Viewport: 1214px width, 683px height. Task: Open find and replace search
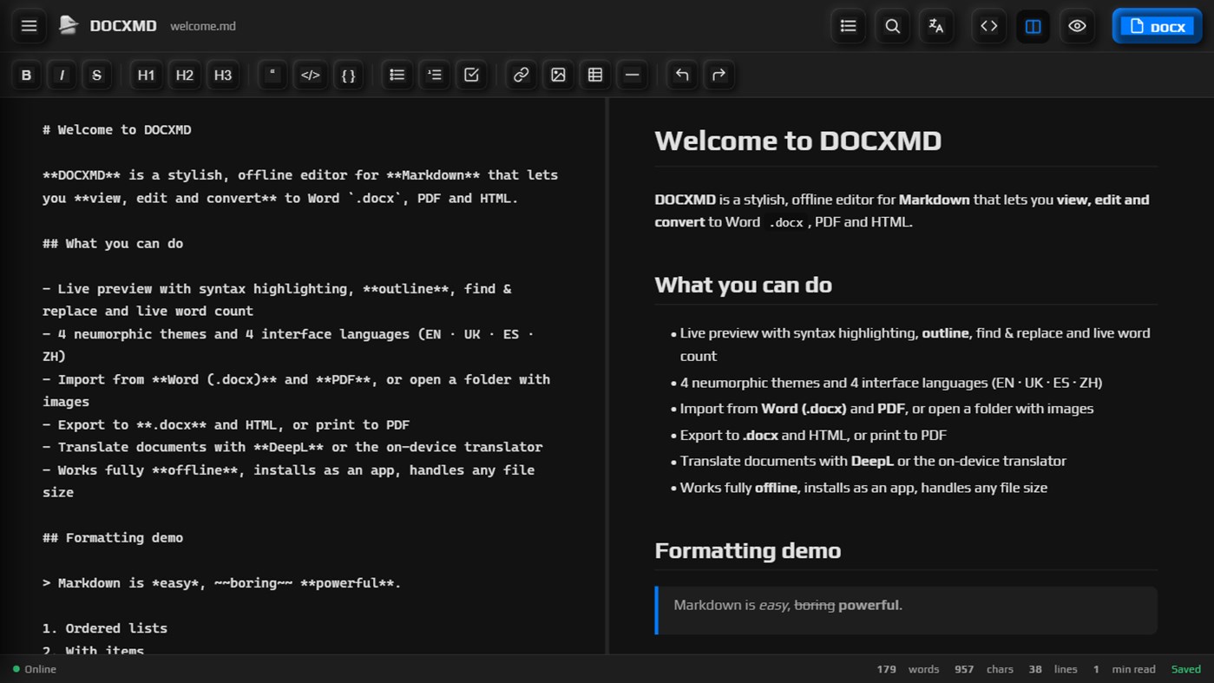coord(892,26)
